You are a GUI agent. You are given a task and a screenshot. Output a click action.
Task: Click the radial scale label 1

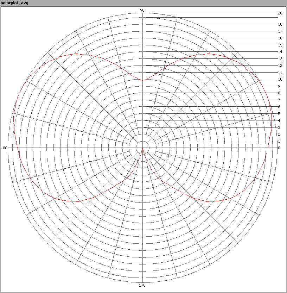(279, 141)
